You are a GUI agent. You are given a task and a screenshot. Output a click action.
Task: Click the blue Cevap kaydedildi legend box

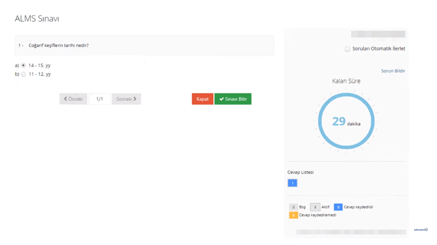338,207
